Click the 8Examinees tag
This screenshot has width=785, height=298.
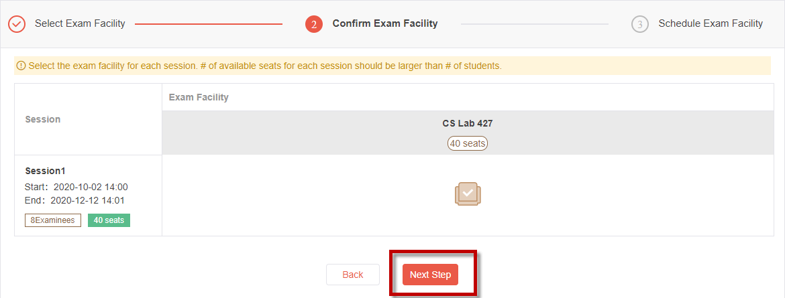click(53, 220)
